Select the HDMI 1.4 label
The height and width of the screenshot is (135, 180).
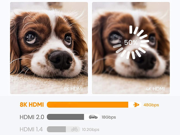[31, 129]
